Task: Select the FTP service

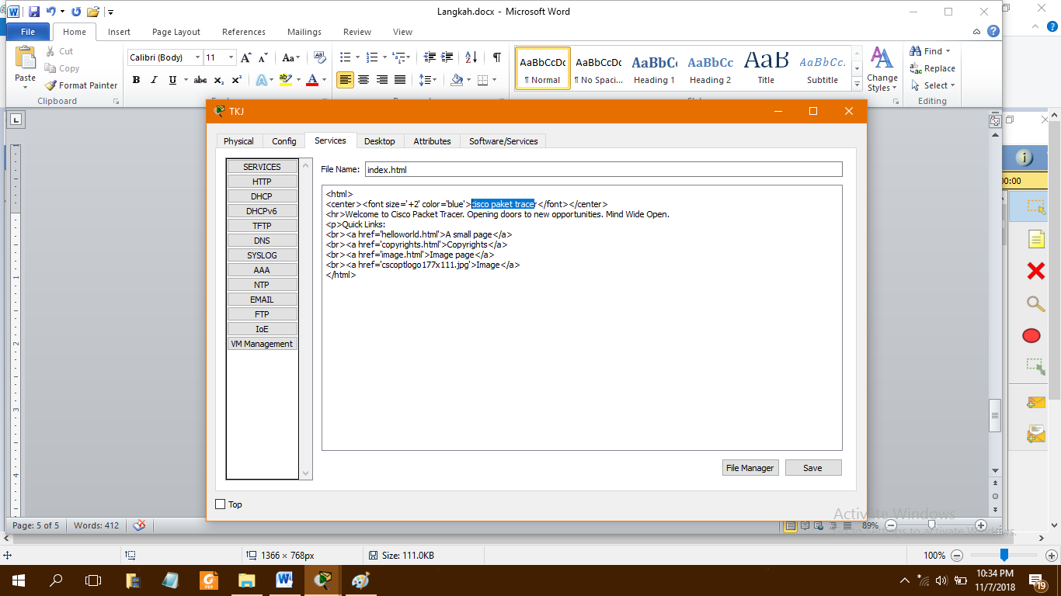Action: (x=262, y=314)
